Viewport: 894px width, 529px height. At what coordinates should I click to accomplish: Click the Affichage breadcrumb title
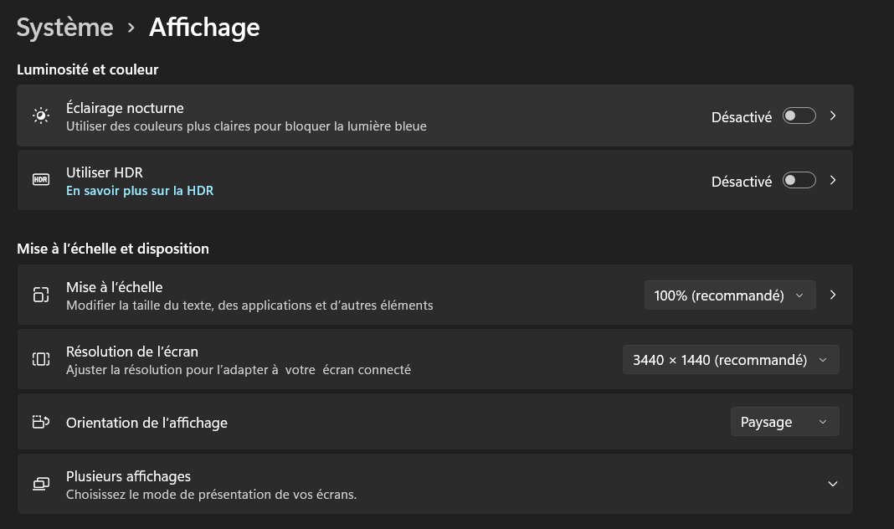[204, 28]
